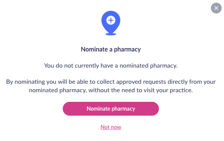The width and height of the screenshot is (224, 141).
Task: Click the blue location pin icon
Action: click(x=111, y=23)
